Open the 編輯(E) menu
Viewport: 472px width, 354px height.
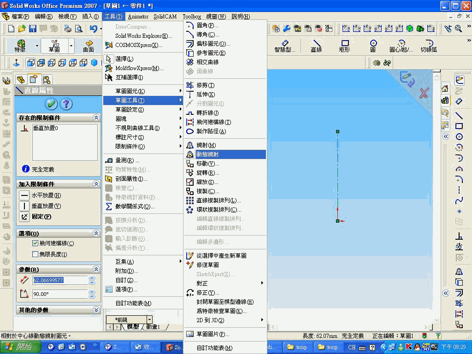point(44,17)
